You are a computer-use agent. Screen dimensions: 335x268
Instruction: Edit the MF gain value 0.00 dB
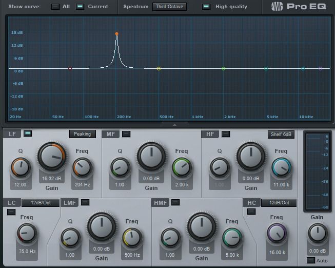click(151, 178)
